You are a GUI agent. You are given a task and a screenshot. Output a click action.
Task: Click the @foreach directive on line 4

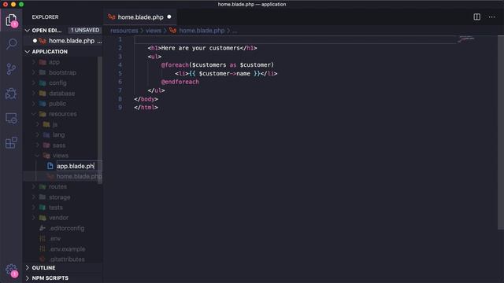pos(175,64)
